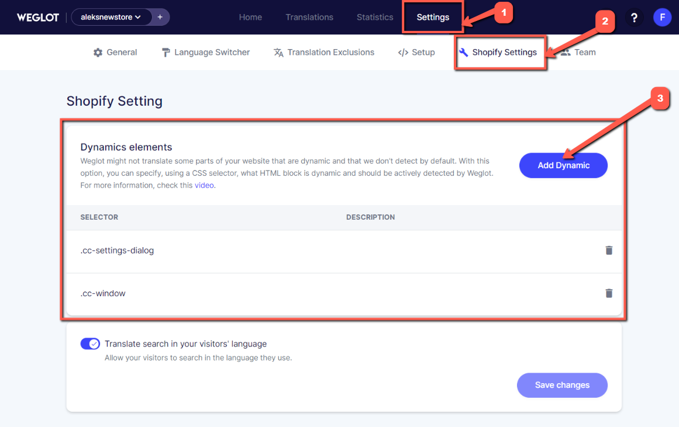Click the WEGLOT logo
The image size is (679, 427).
click(x=37, y=18)
